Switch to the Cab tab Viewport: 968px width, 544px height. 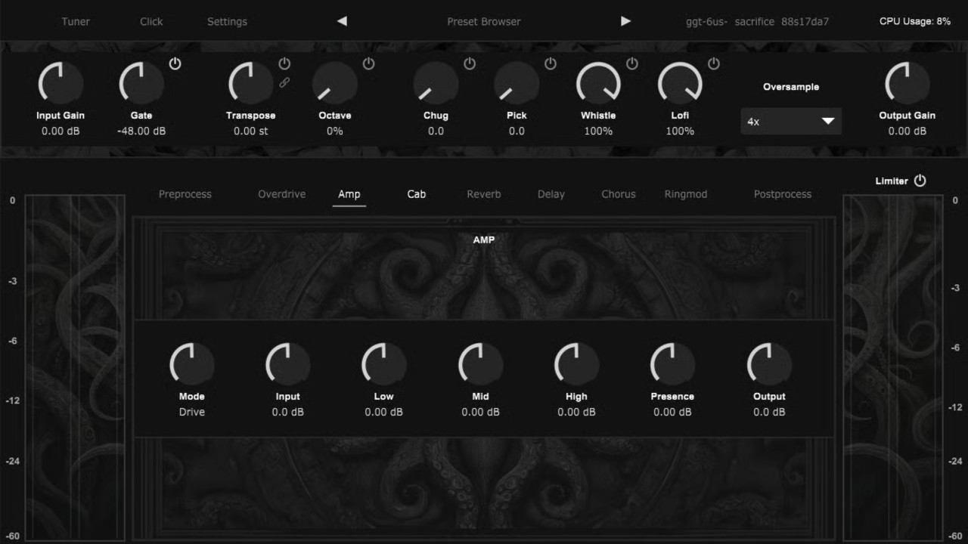coord(416,194)
